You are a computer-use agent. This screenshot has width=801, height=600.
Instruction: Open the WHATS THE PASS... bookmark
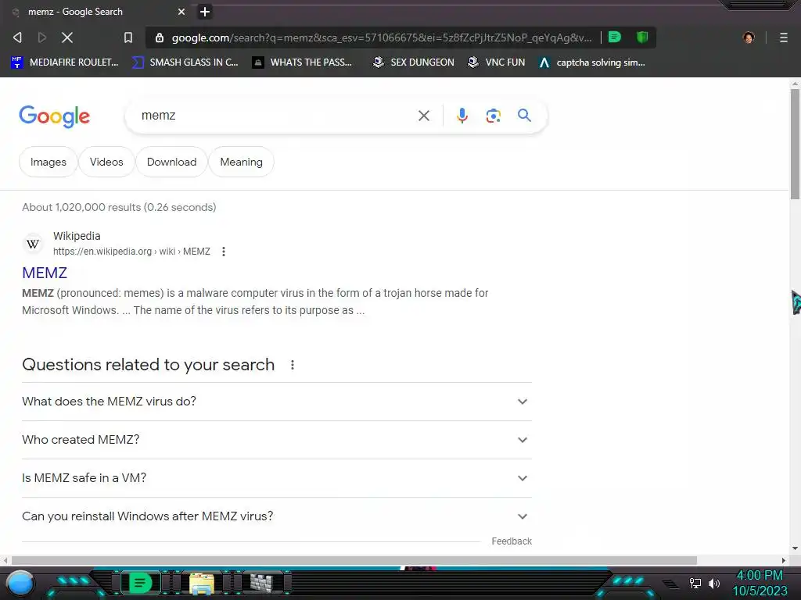pos(303,62)
